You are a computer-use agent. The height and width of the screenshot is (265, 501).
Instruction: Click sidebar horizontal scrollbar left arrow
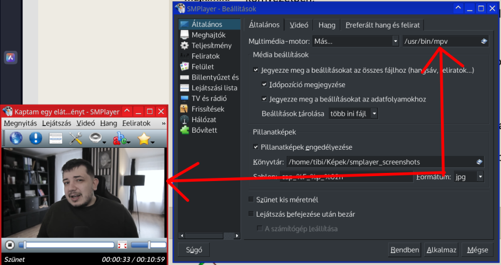[x=182, y=236]
